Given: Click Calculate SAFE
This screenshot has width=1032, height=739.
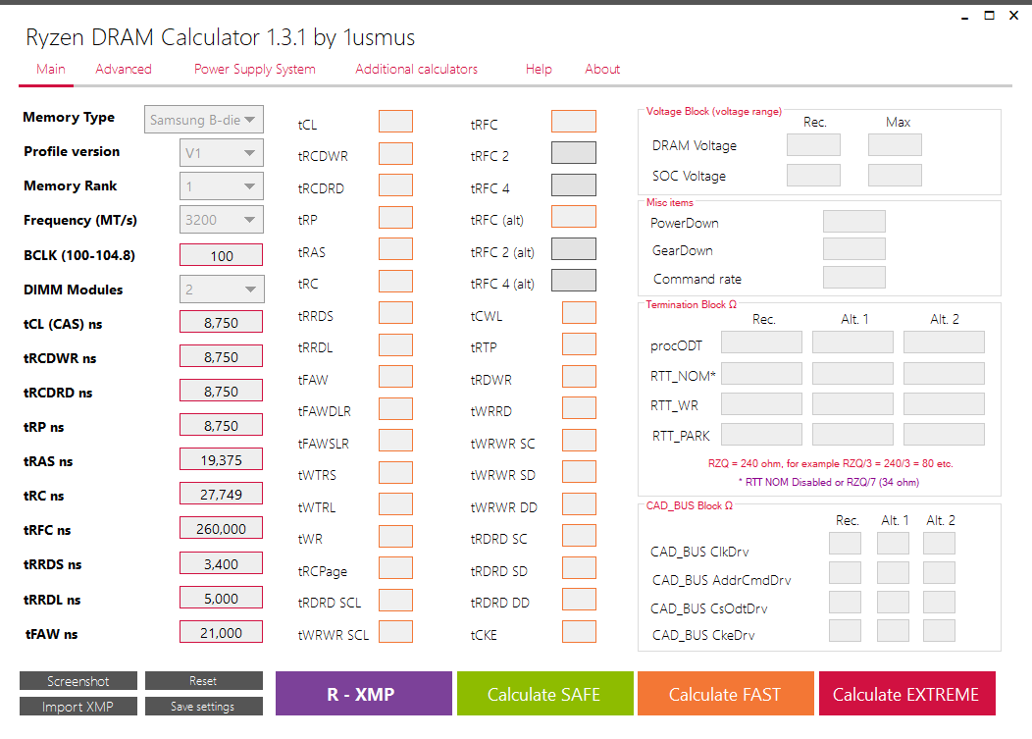Looking at the screenshot, I should tap(545, 694).
